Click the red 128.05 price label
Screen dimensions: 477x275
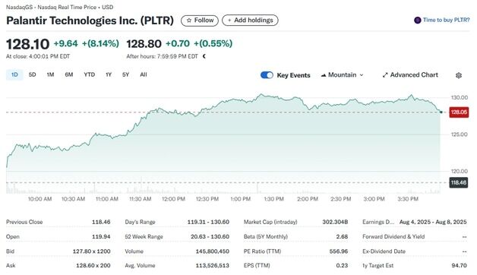[459, 112]
